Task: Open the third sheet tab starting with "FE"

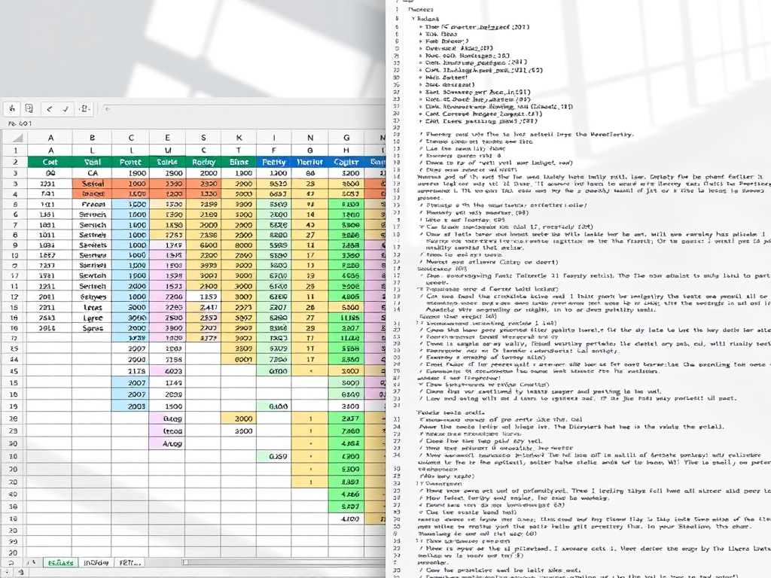Action: point(129,562)
